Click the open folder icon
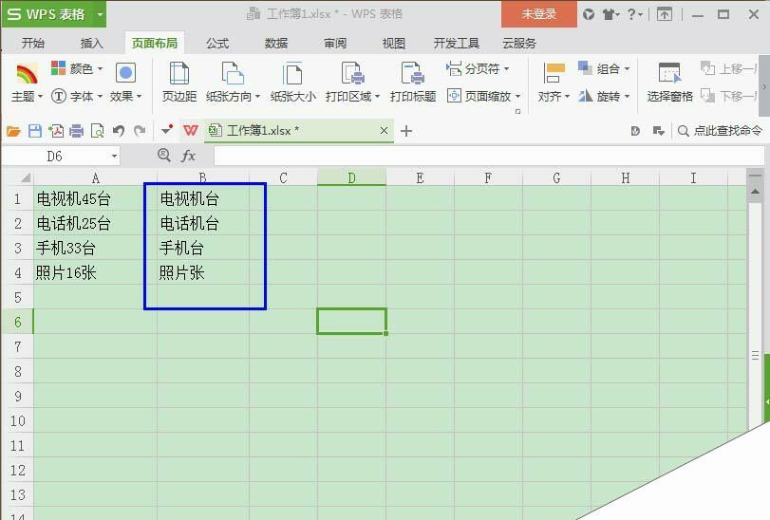 tap(13, 131)
